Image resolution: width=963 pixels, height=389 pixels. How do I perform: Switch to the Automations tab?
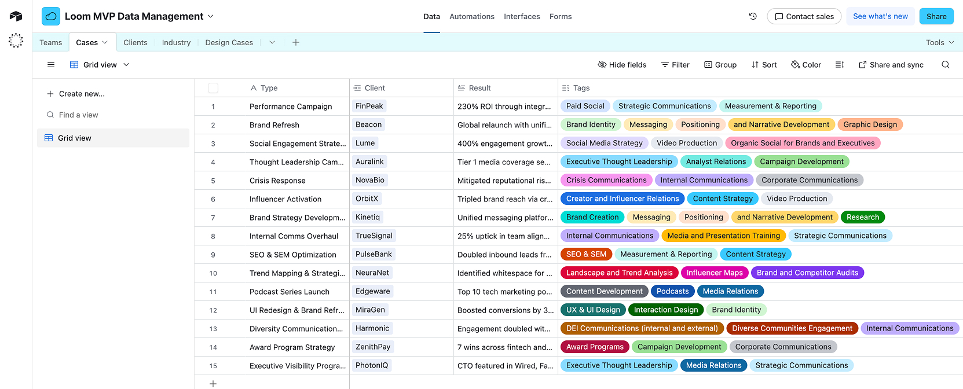pos(472,16)
